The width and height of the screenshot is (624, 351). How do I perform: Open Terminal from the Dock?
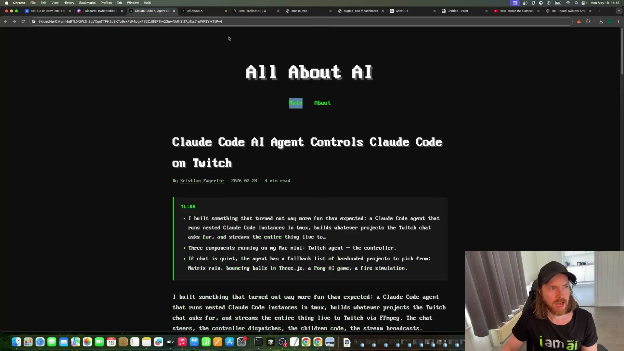pyautogui.click(x=259, y=342)
